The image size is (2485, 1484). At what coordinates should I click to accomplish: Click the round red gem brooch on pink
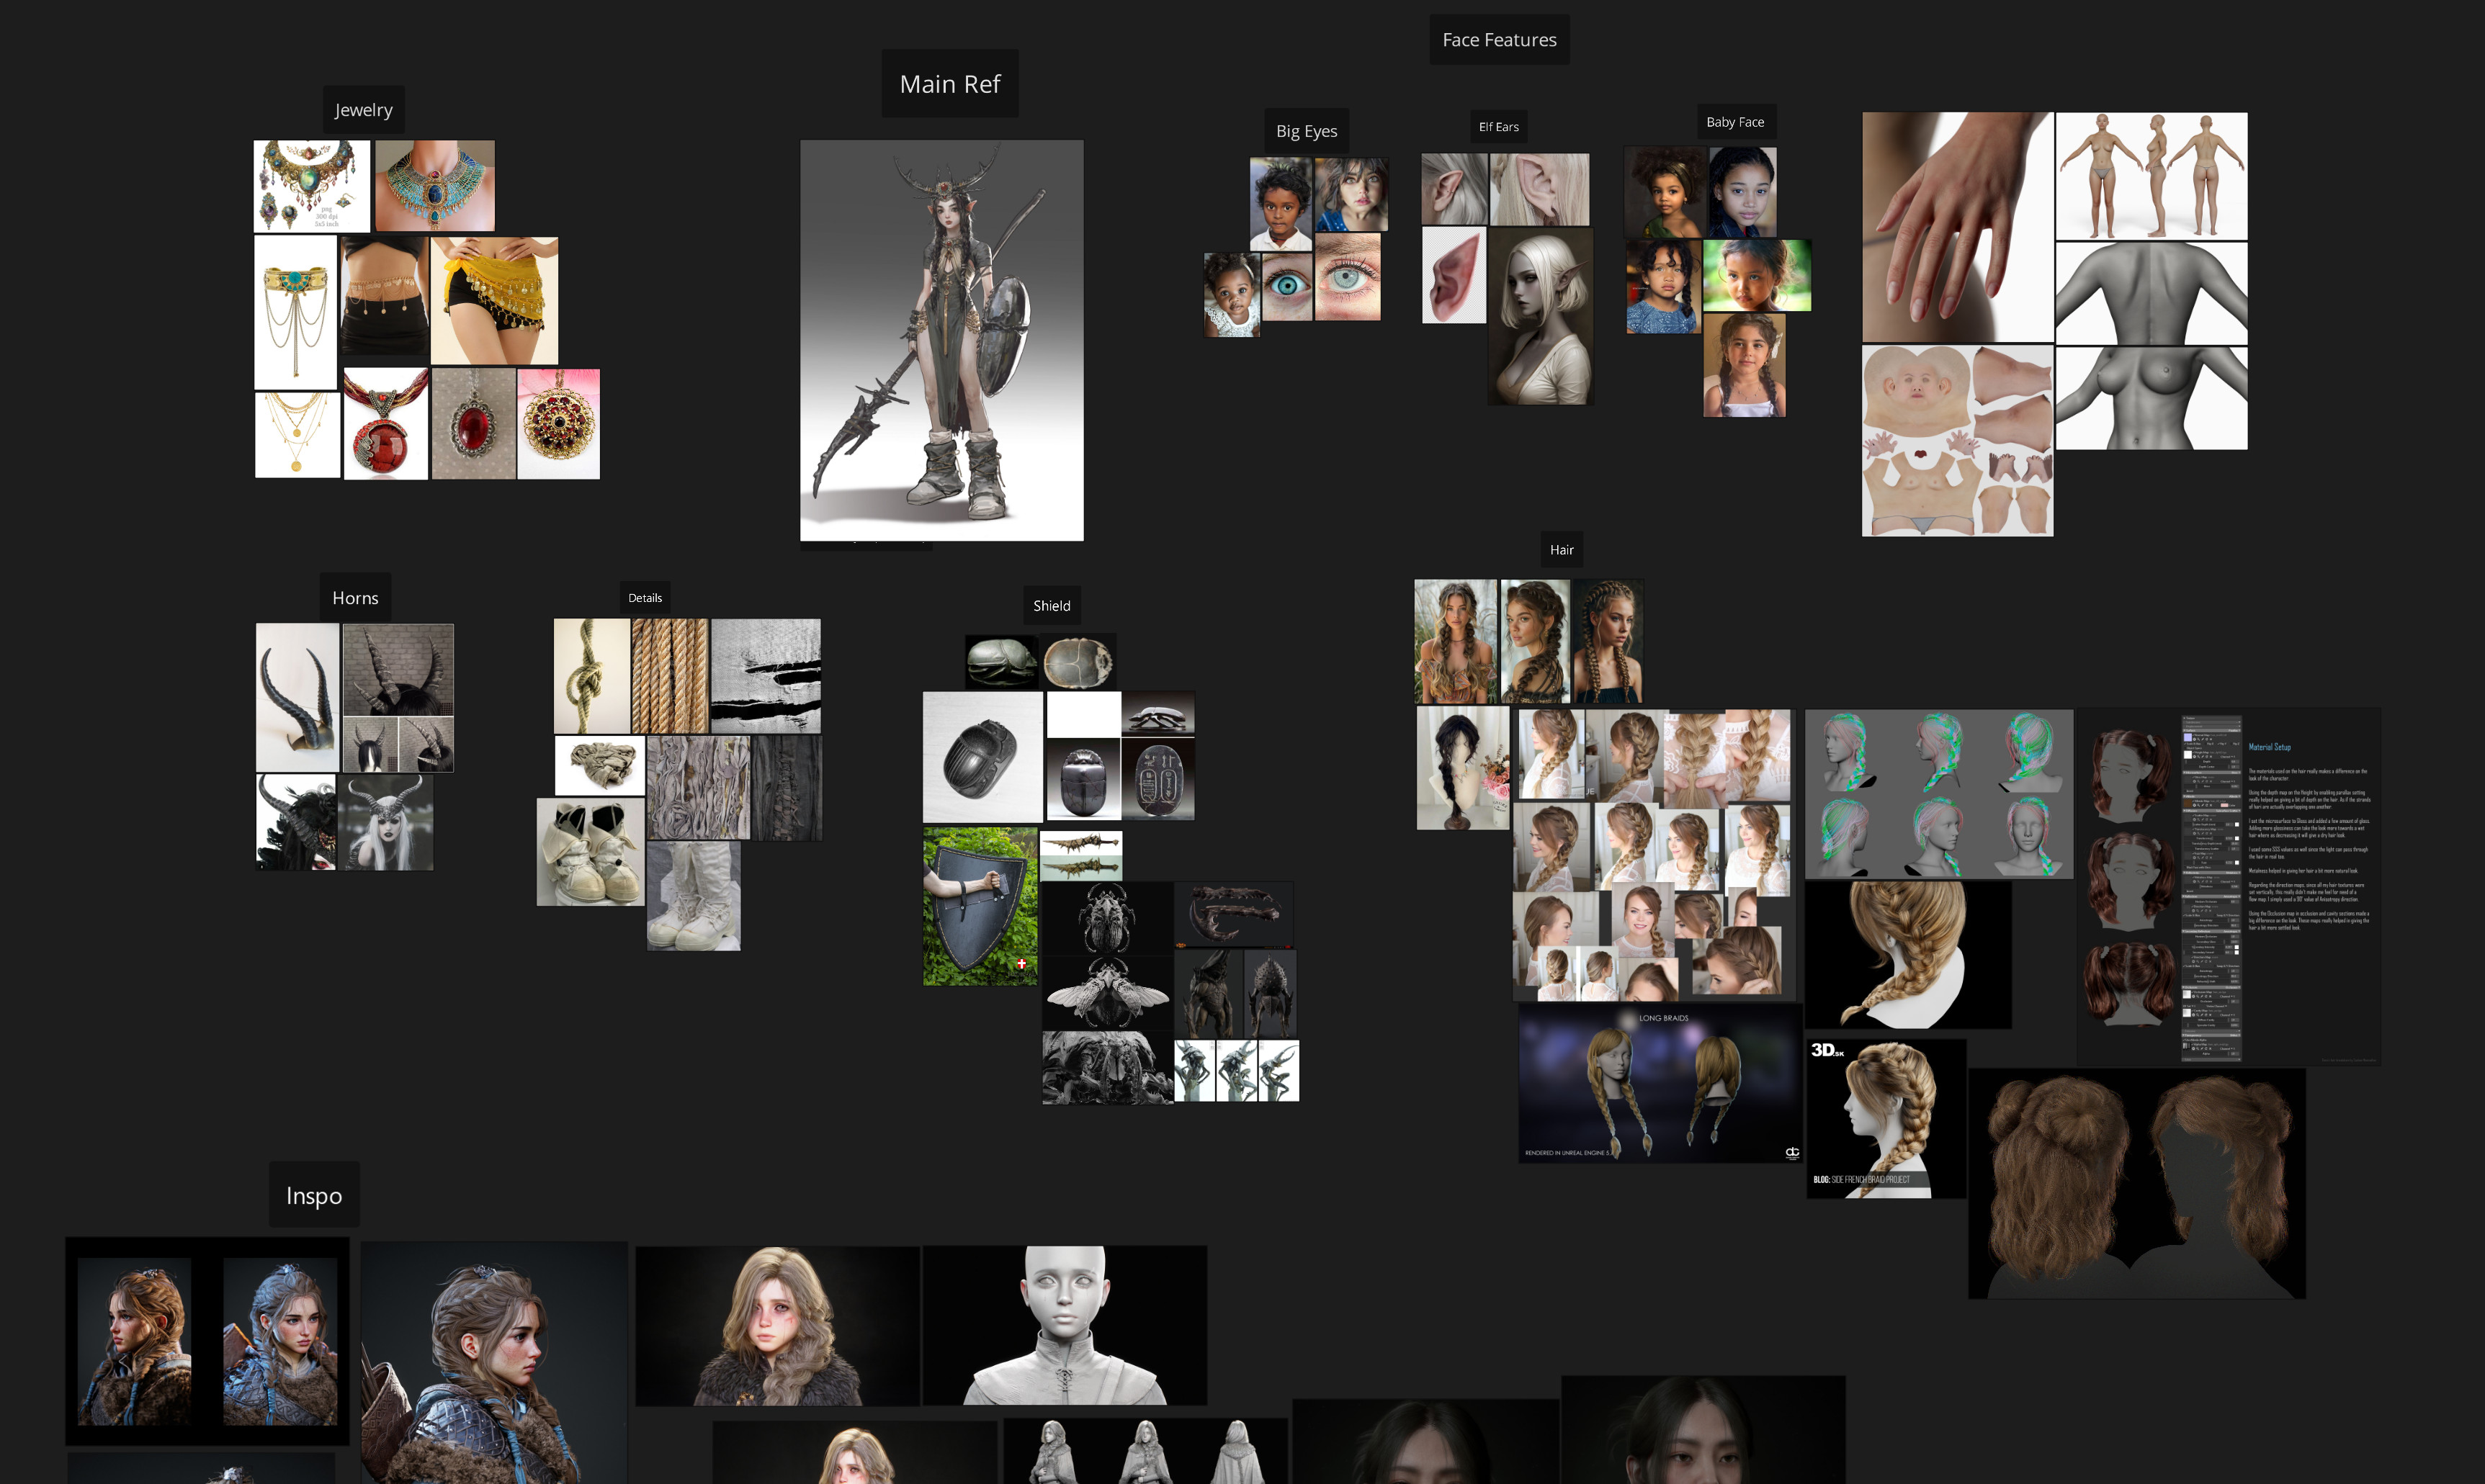click(x=558, y=424)
